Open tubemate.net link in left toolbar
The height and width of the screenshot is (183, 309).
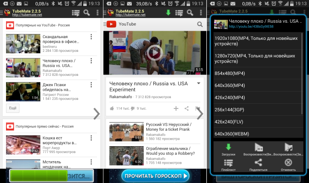point(27,15)
